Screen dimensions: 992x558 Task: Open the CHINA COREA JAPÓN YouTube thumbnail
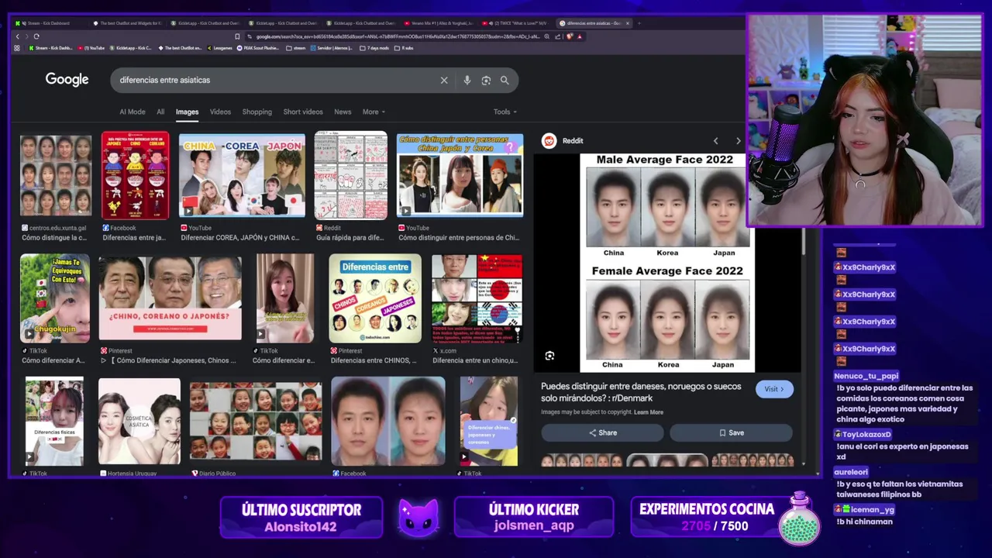click(x=242, y=175)
